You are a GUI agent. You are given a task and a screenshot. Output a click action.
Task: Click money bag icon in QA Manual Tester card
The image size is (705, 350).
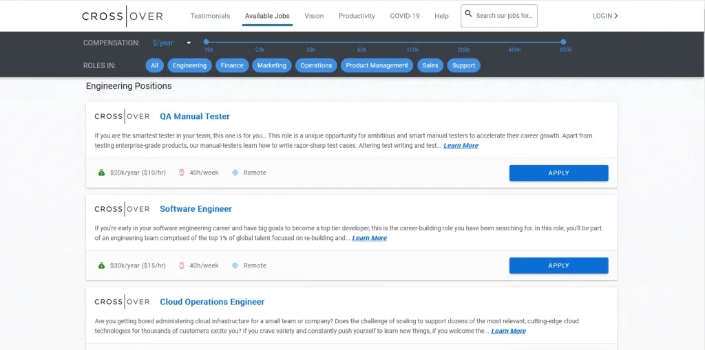point(102,173)
